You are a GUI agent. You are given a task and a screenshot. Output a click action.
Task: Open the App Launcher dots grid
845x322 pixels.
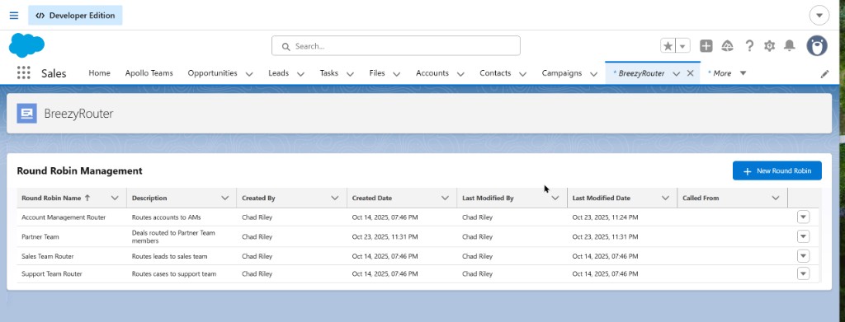click(x=24, y=73)
